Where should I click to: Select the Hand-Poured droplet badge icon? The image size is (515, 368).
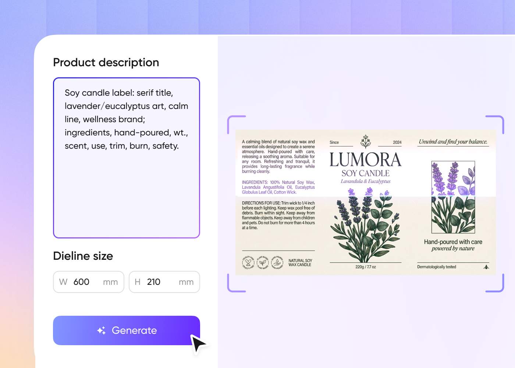(x=277, y=262)
